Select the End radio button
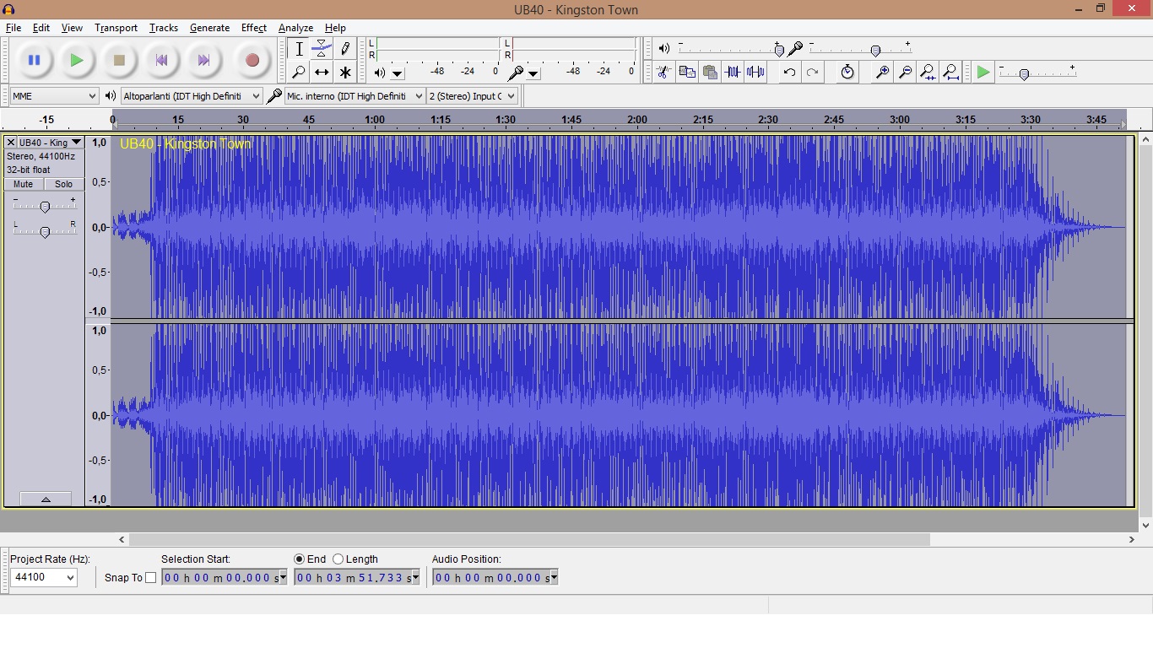This screenshot has height=648, width=1153. click(x=299, y=559)
